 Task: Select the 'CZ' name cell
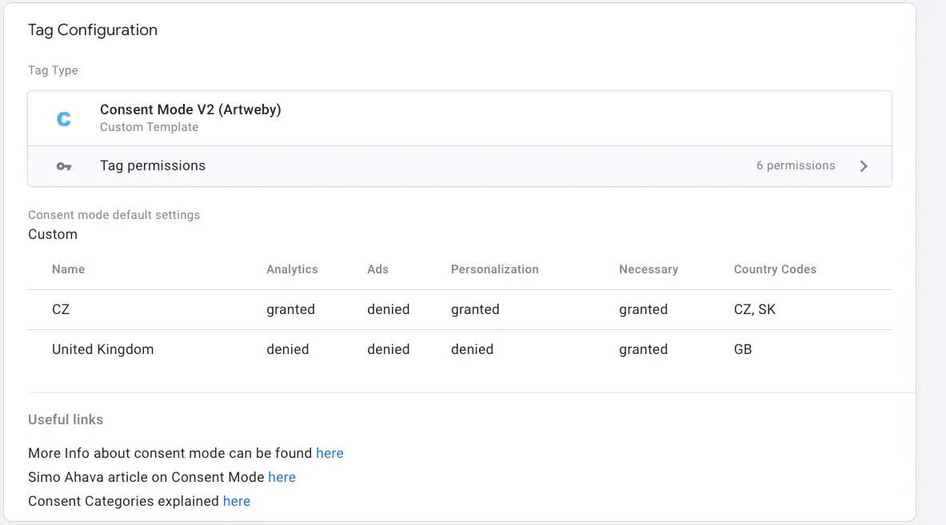pos(61,310)
